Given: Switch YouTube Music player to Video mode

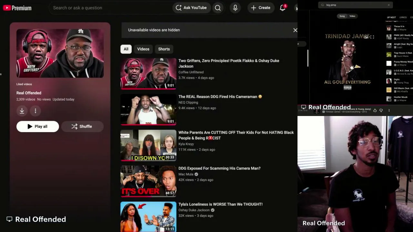Looking at the screenshot, I should tap(352, 16).
